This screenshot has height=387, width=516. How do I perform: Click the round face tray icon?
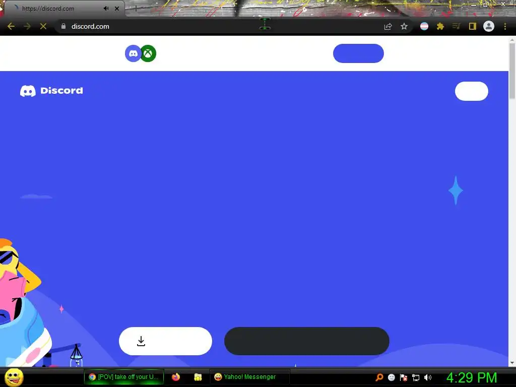pyautogui.click(x=391, y=377)
